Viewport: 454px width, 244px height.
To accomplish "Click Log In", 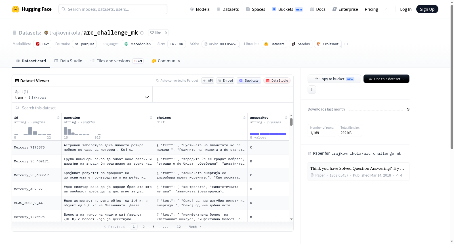I will pos(406,9).
